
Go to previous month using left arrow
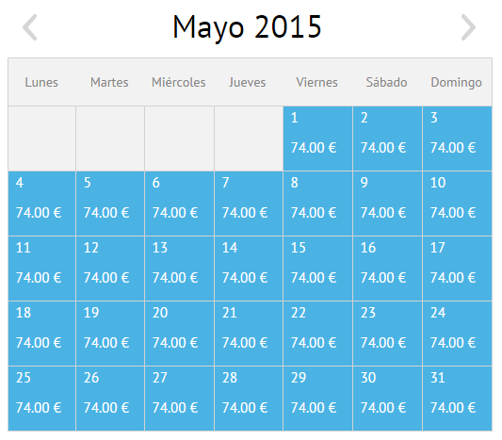pos(30,27)
